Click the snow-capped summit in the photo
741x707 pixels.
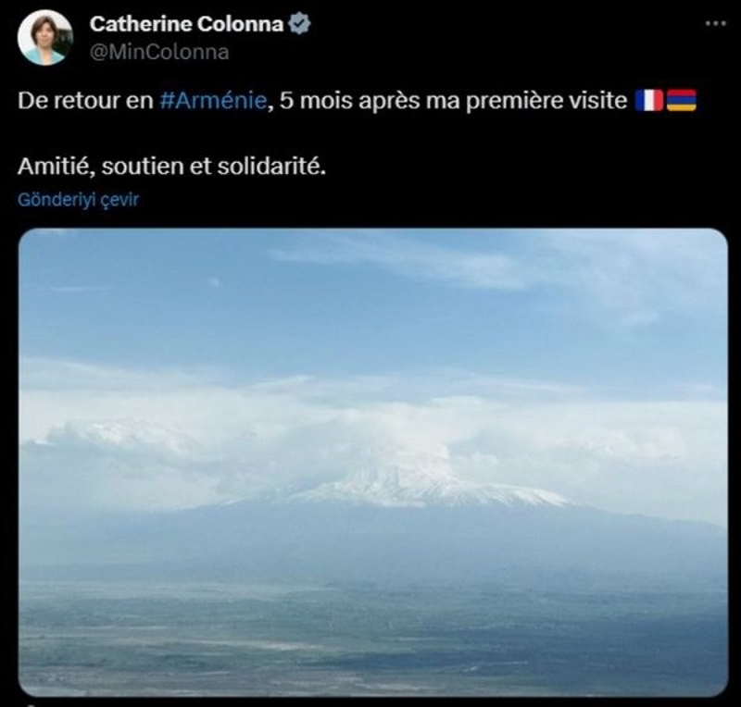tap(416, 489)
